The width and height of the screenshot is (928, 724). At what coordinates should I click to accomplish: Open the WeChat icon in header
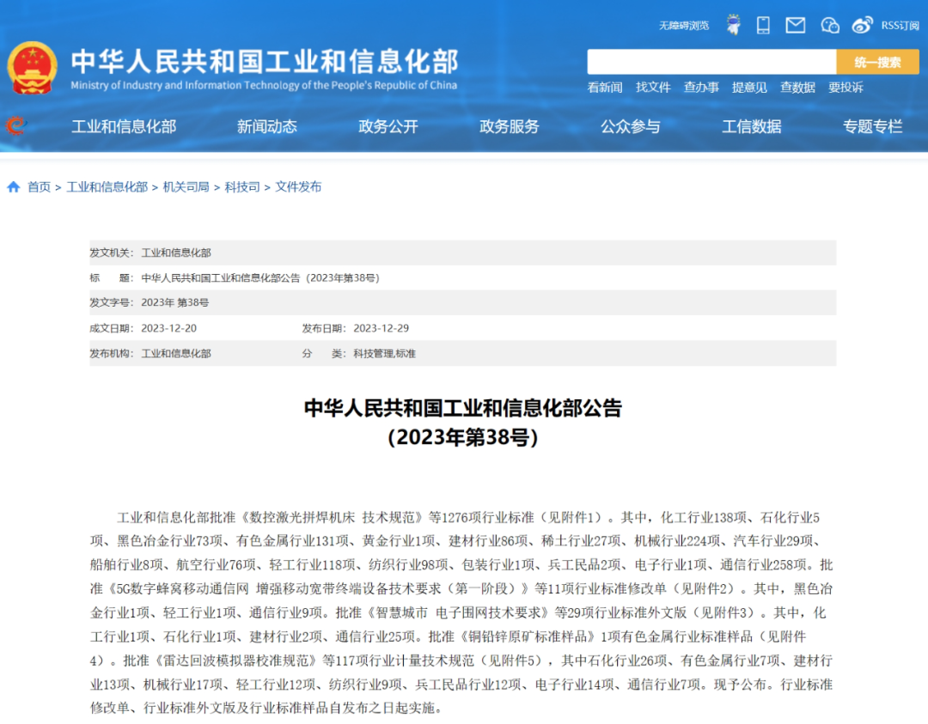point(829,25)
